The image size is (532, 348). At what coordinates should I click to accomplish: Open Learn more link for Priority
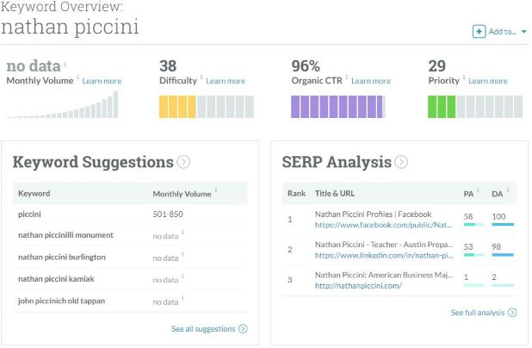click(x=488, y=81)
